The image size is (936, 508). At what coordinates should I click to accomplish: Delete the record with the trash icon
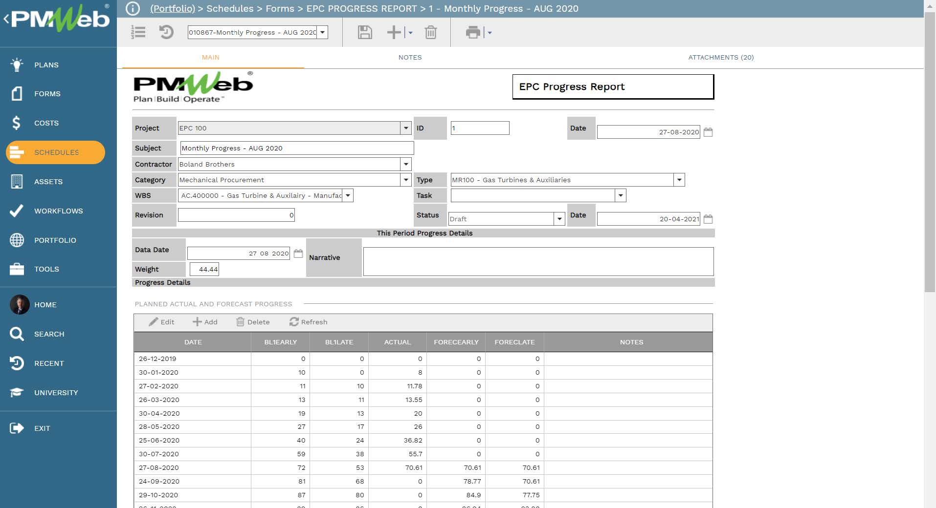[x=431, y=32]
